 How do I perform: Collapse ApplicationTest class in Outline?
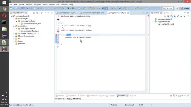pyautogui.click(x=153, y=22)
